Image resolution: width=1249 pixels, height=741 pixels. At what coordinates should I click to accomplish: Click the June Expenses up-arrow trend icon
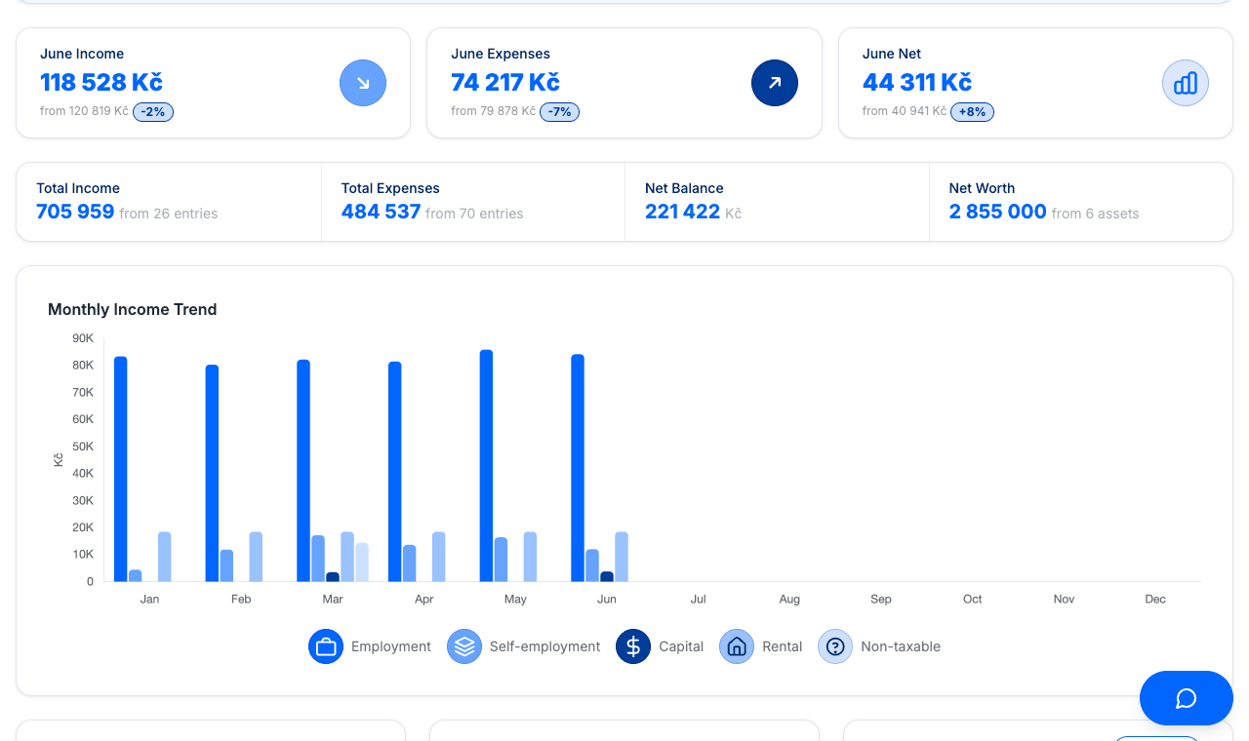click(x=775, y=83)
